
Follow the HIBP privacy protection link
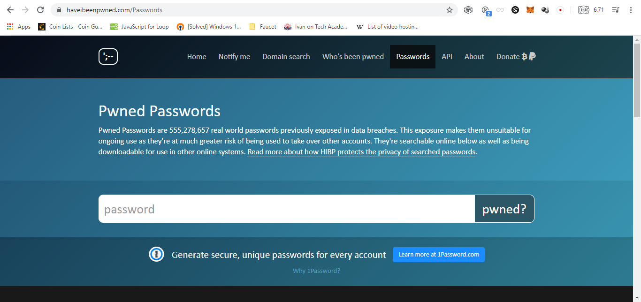coord(362,152)
